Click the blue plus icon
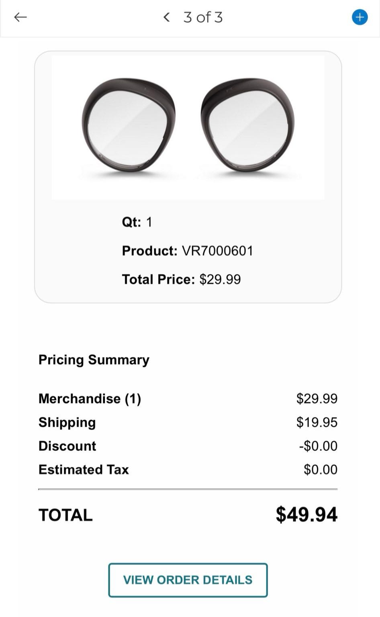The image size is (380, 617). pyautogui.click(x=360, y=17)
